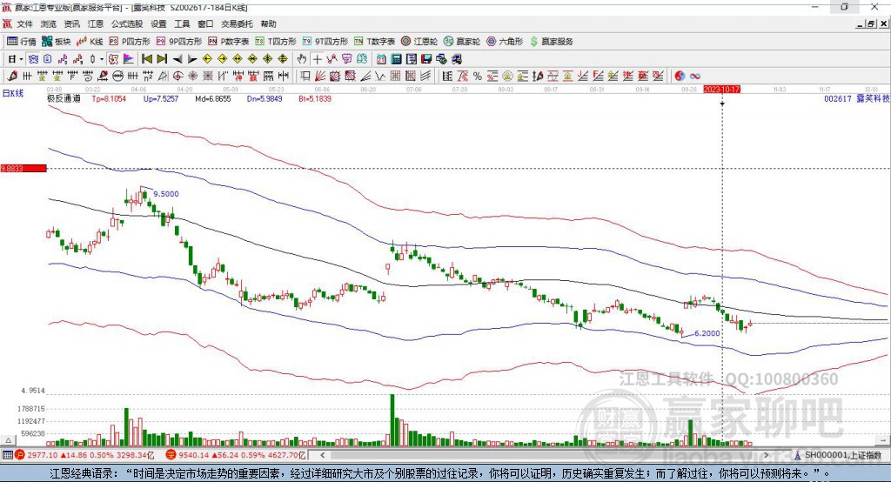Viewport: 891px width, 482px height.
Task: Click the horizontal scrollbar right arrow
Action: (766, 455)
